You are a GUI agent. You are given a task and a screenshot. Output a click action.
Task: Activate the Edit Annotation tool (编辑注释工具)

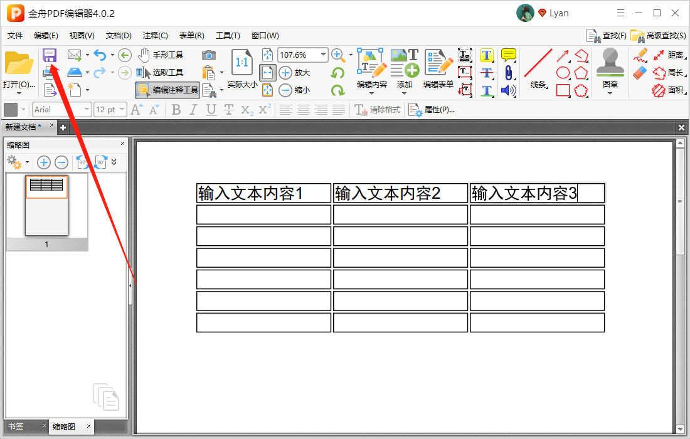click(167, 90)
